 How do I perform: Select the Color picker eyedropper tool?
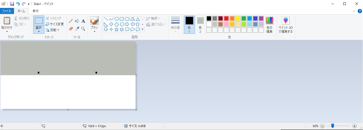coord(77,28)
